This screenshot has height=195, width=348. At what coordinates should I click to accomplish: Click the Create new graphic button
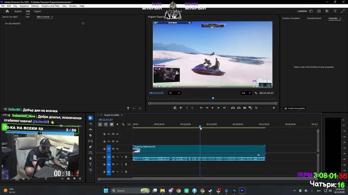coord(294,108)
